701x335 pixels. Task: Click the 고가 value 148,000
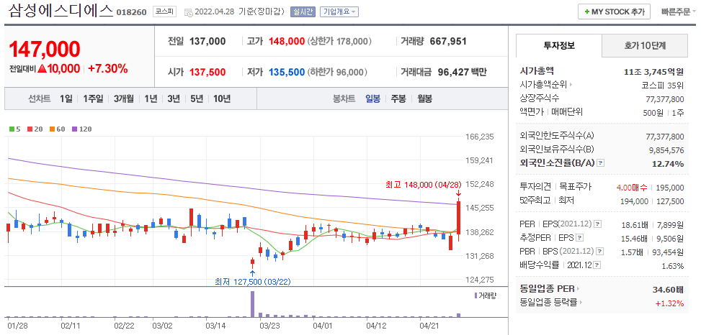pyautogui.click(x=287, y=42)
